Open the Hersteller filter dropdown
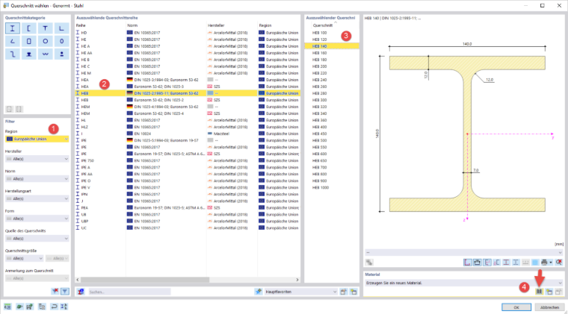 pos(37,159)
